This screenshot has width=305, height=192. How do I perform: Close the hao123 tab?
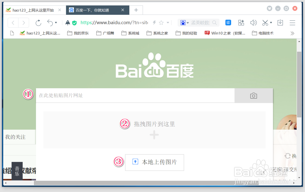tap(60, 10)
